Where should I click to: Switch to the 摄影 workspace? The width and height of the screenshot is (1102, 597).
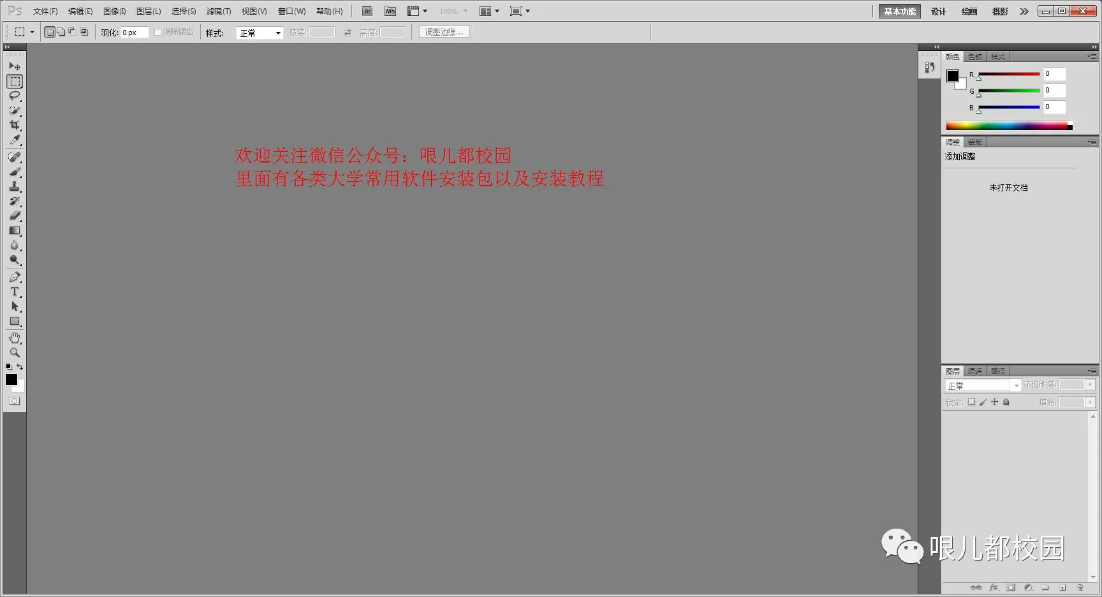point(1000,11)
